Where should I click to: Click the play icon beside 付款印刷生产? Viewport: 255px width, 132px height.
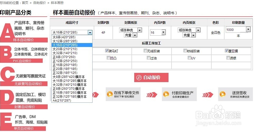pos(166,94)
